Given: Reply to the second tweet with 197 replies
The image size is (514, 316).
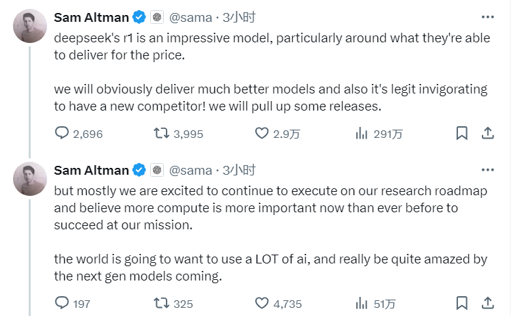Looking at the screenshot, I should 62,303.
